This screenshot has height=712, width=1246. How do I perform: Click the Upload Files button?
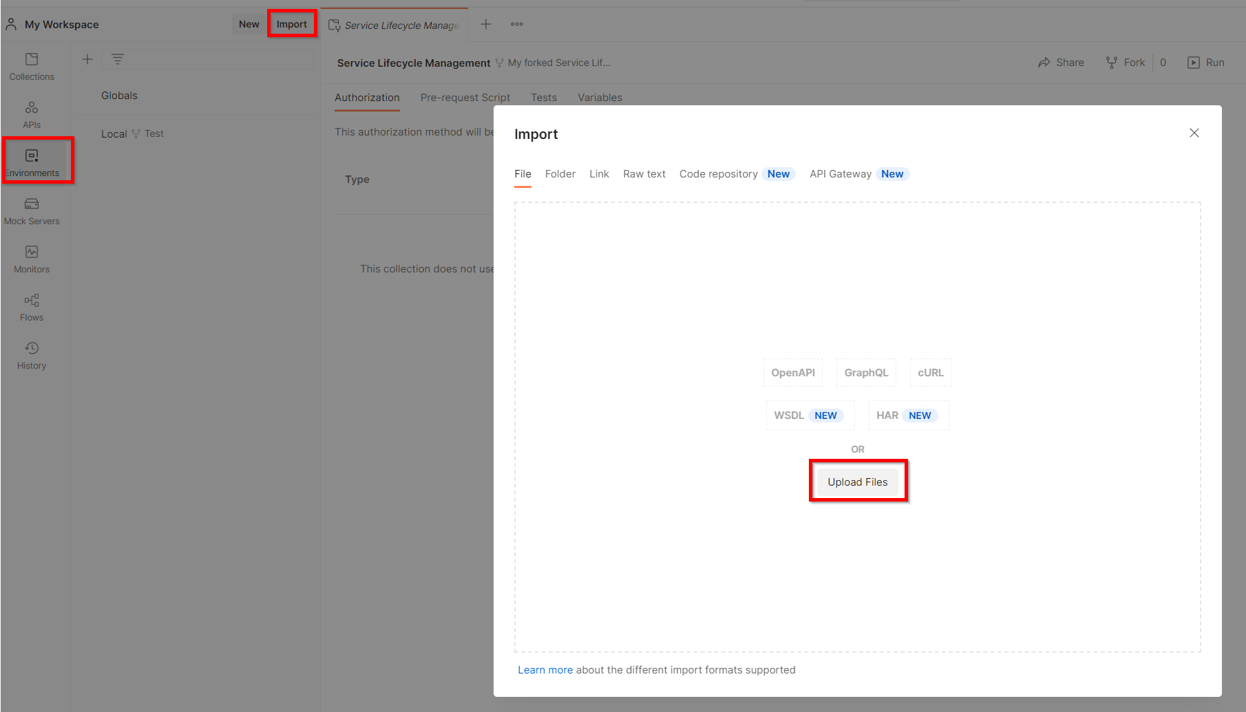857,482
